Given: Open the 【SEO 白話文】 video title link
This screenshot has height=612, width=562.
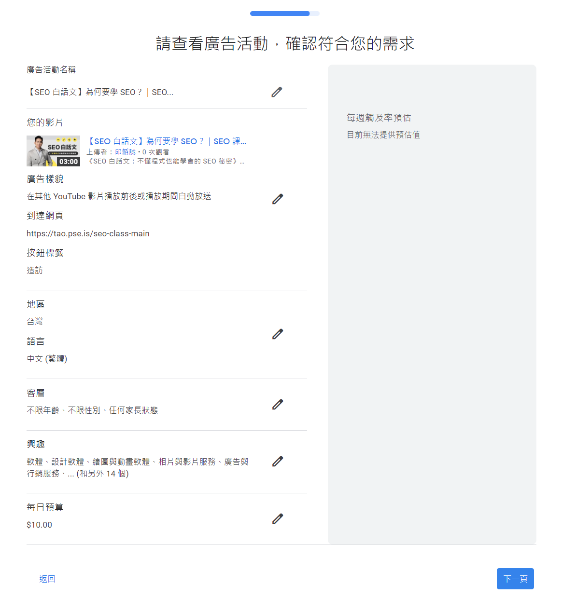Looking at the screenshot, I should (x=167, y=141).
